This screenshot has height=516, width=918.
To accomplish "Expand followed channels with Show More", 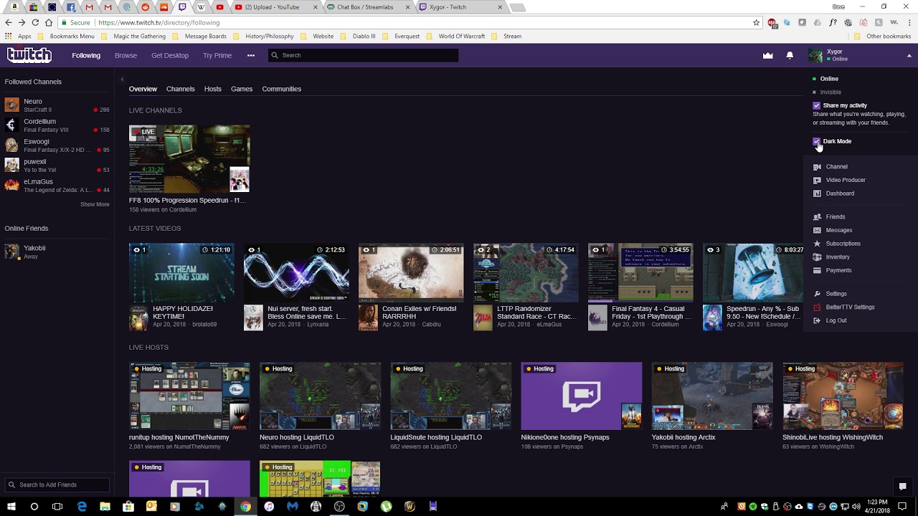I will pyautogui.click(x=95, y=204).
